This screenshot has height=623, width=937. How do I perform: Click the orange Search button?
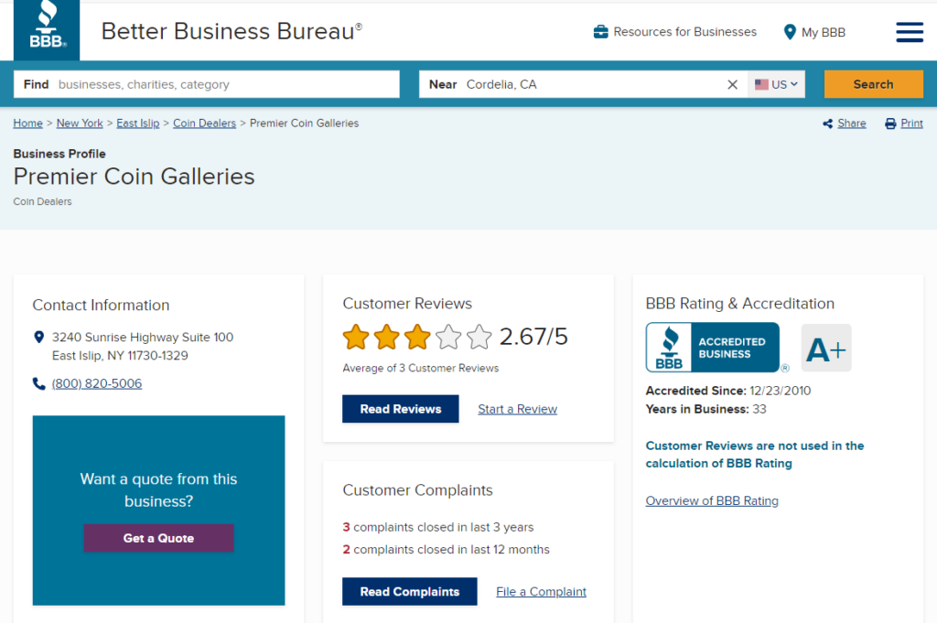pyautogui.click(x=874, y=84)
